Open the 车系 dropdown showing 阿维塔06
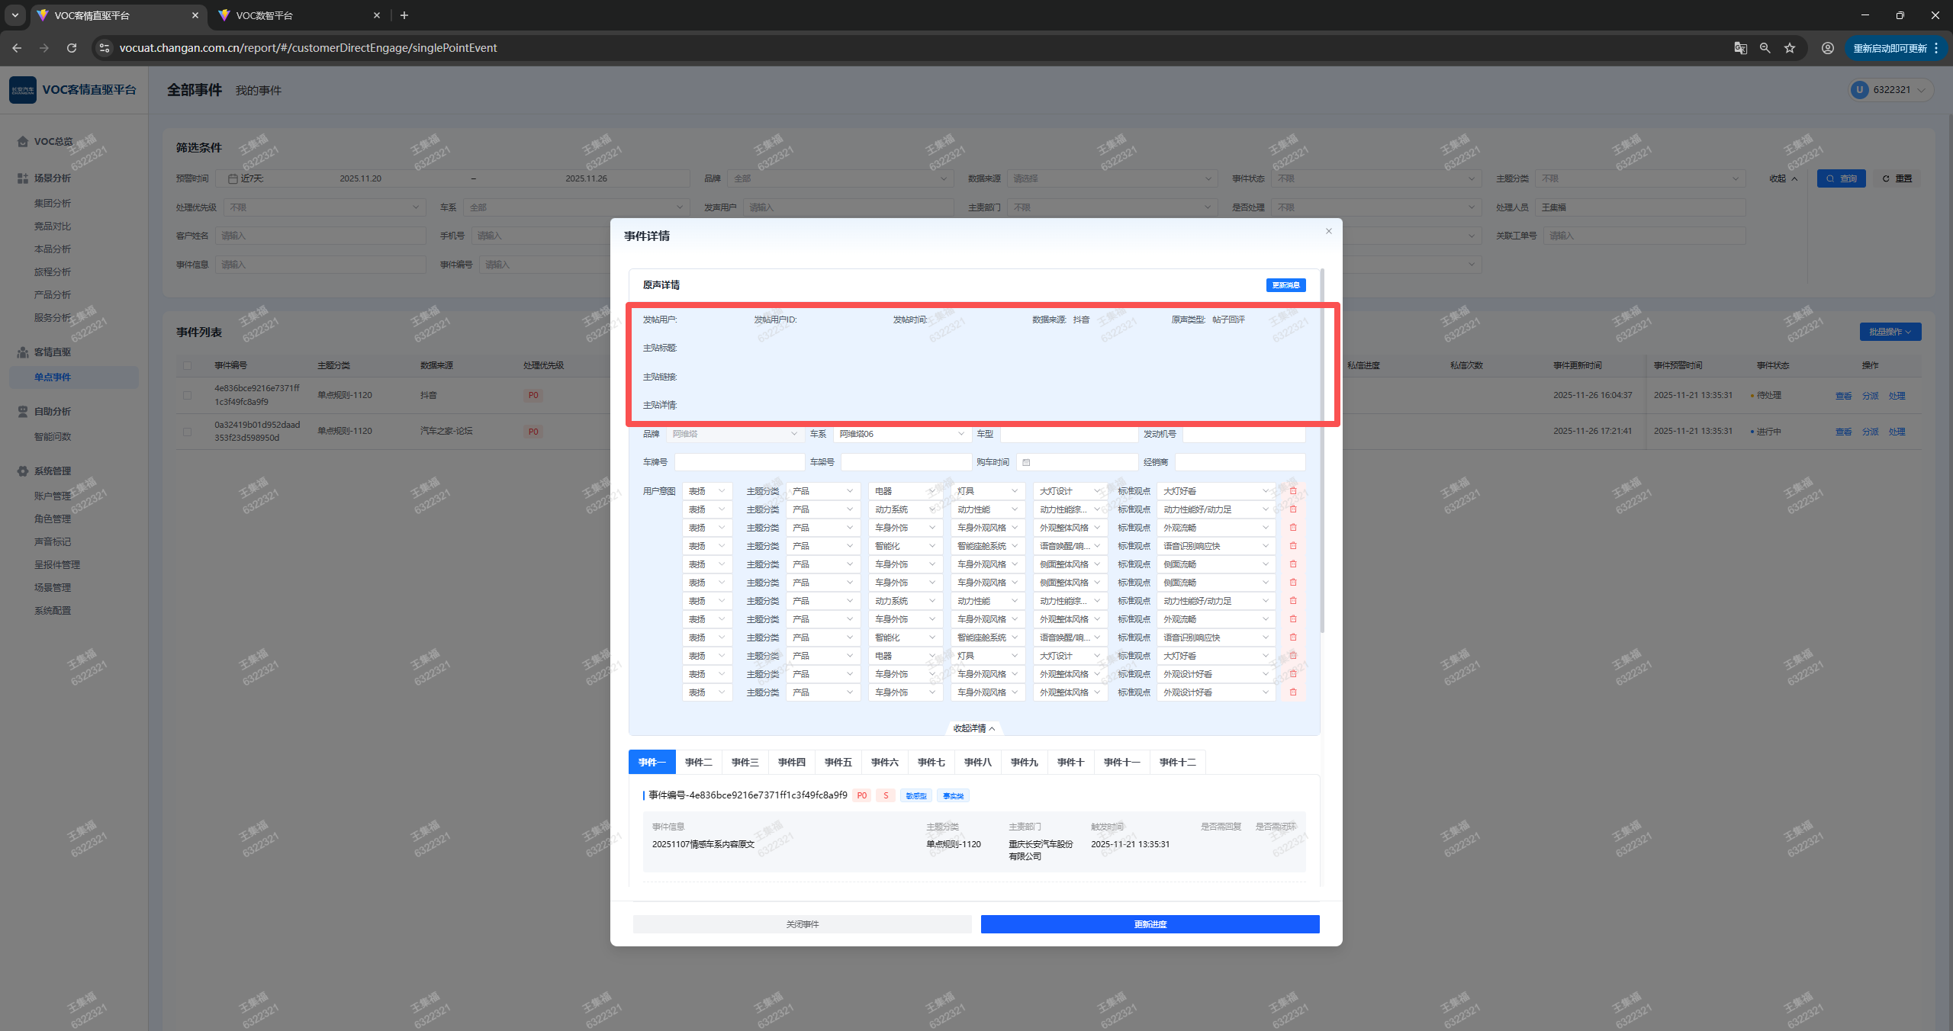 point(901,434)
